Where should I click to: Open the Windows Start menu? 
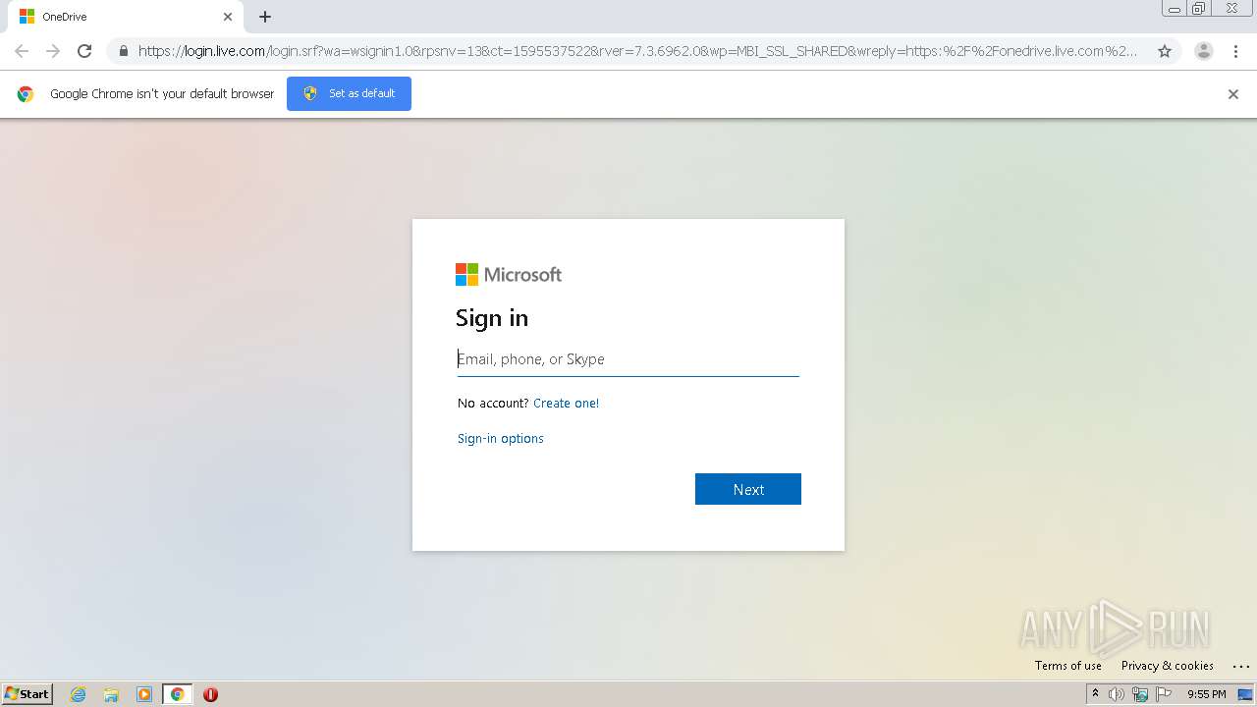point(27,694)
